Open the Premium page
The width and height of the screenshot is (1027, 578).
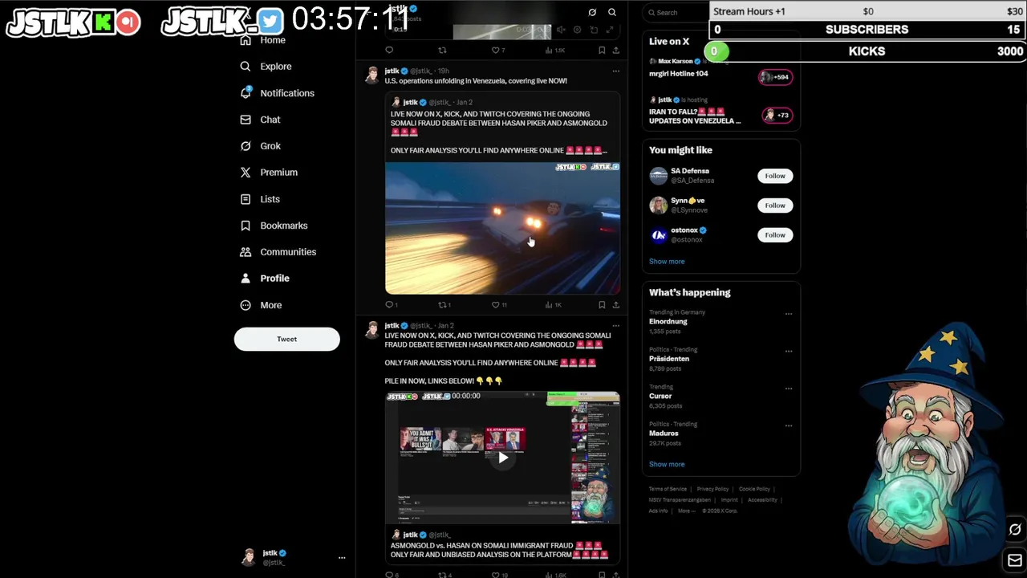point(269,173)
